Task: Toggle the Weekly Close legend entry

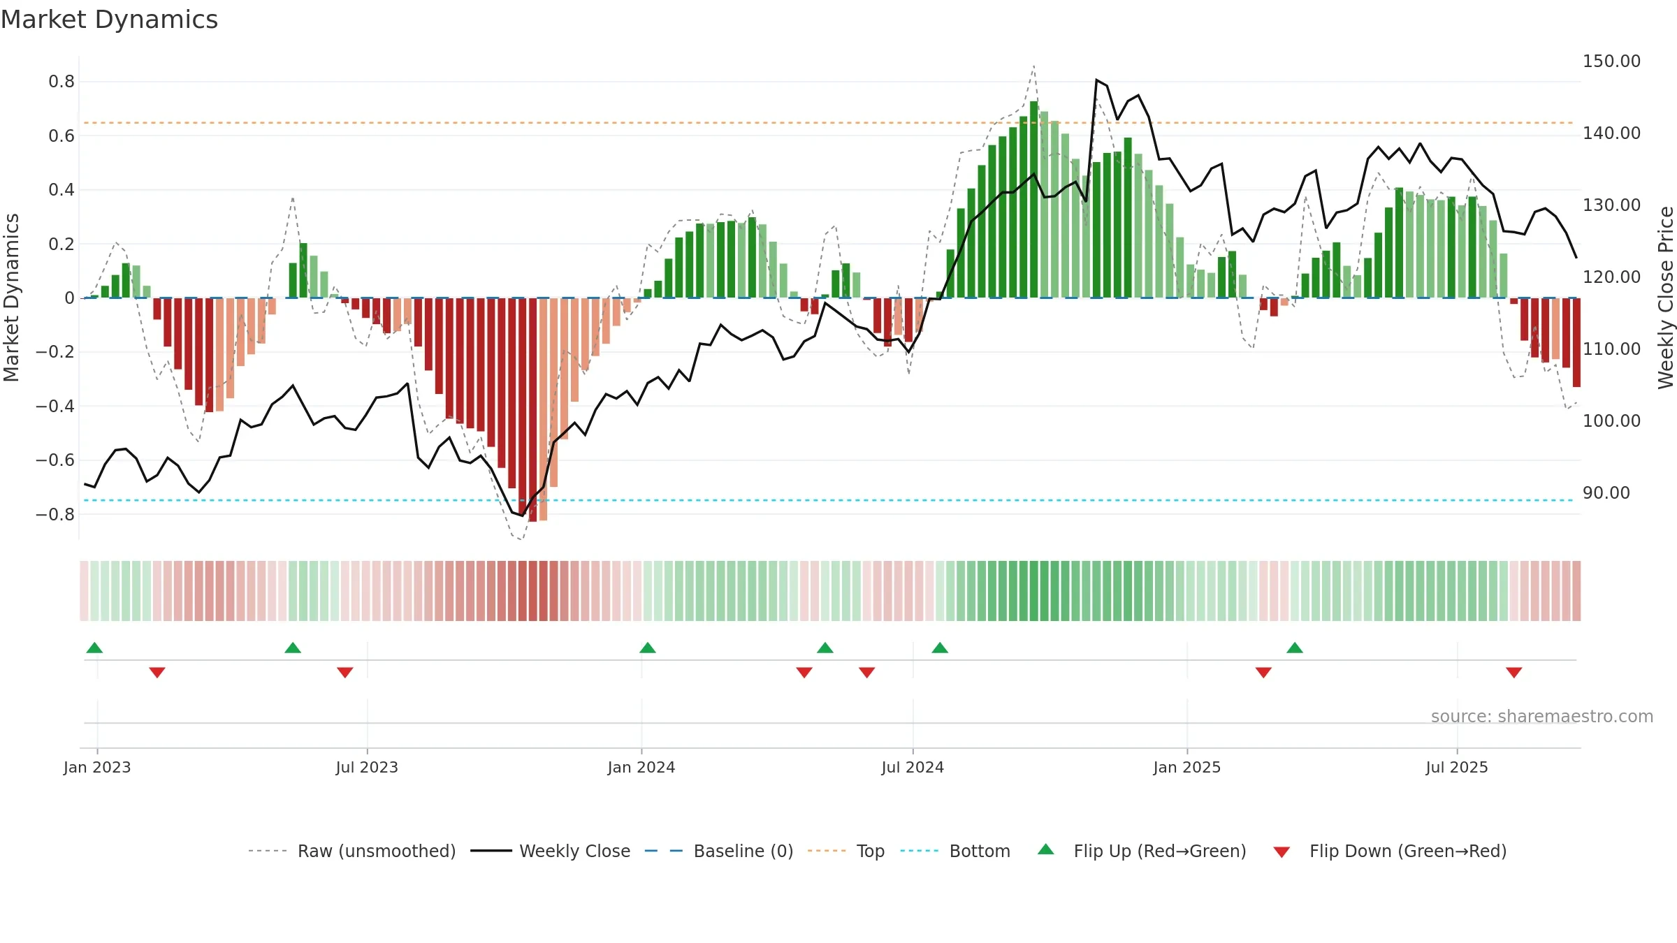Action: (575, 851)
